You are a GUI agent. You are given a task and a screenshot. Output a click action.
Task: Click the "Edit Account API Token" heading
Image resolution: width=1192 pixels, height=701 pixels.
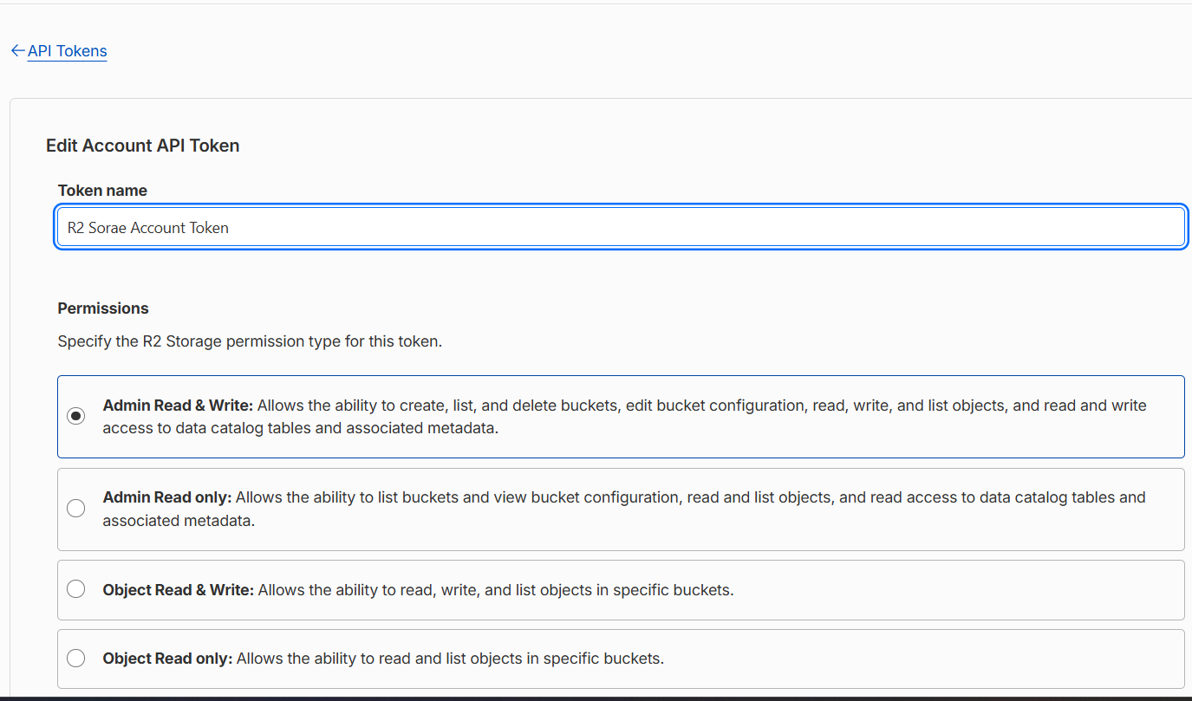point(143,146)
